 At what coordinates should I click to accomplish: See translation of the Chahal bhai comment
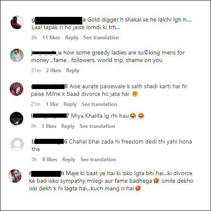click(x=98, y=160)
